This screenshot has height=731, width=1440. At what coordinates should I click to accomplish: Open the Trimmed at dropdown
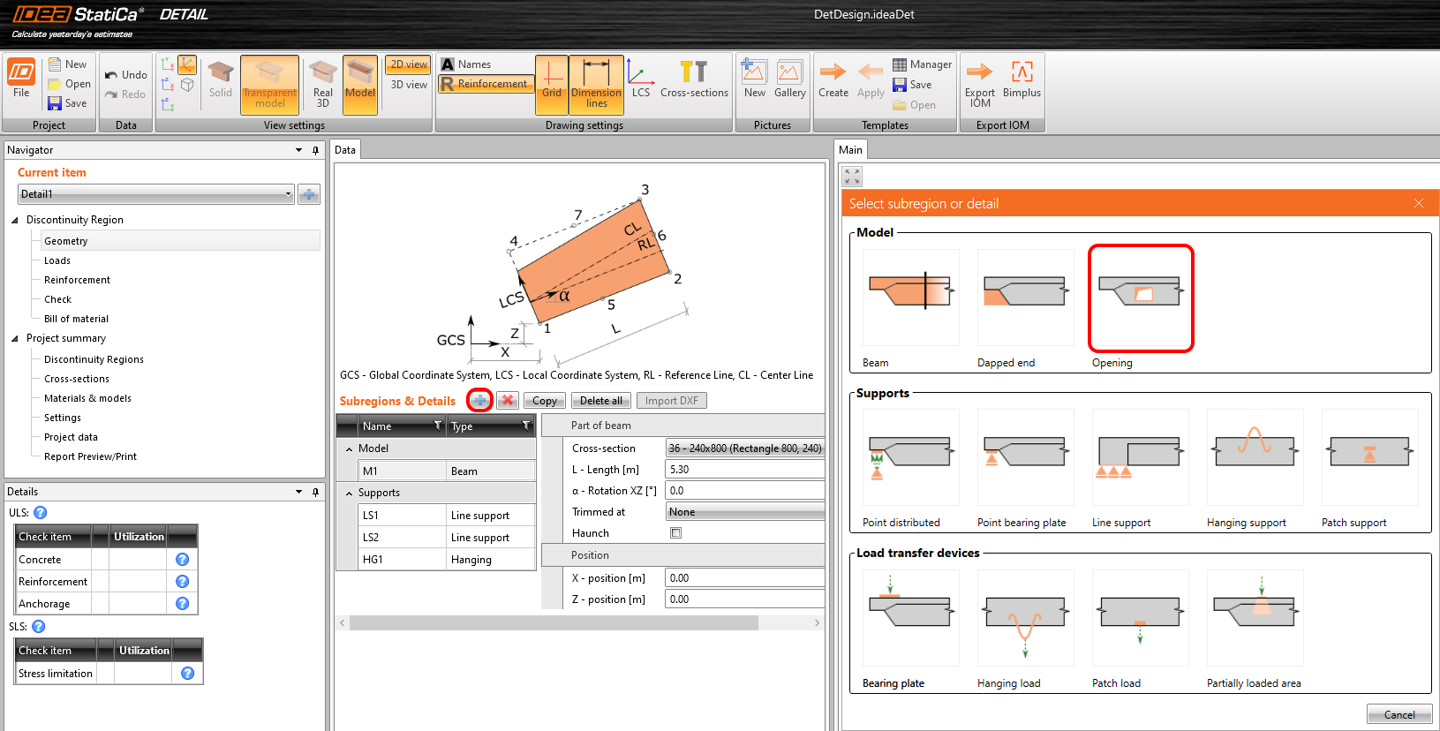point(744,512)
